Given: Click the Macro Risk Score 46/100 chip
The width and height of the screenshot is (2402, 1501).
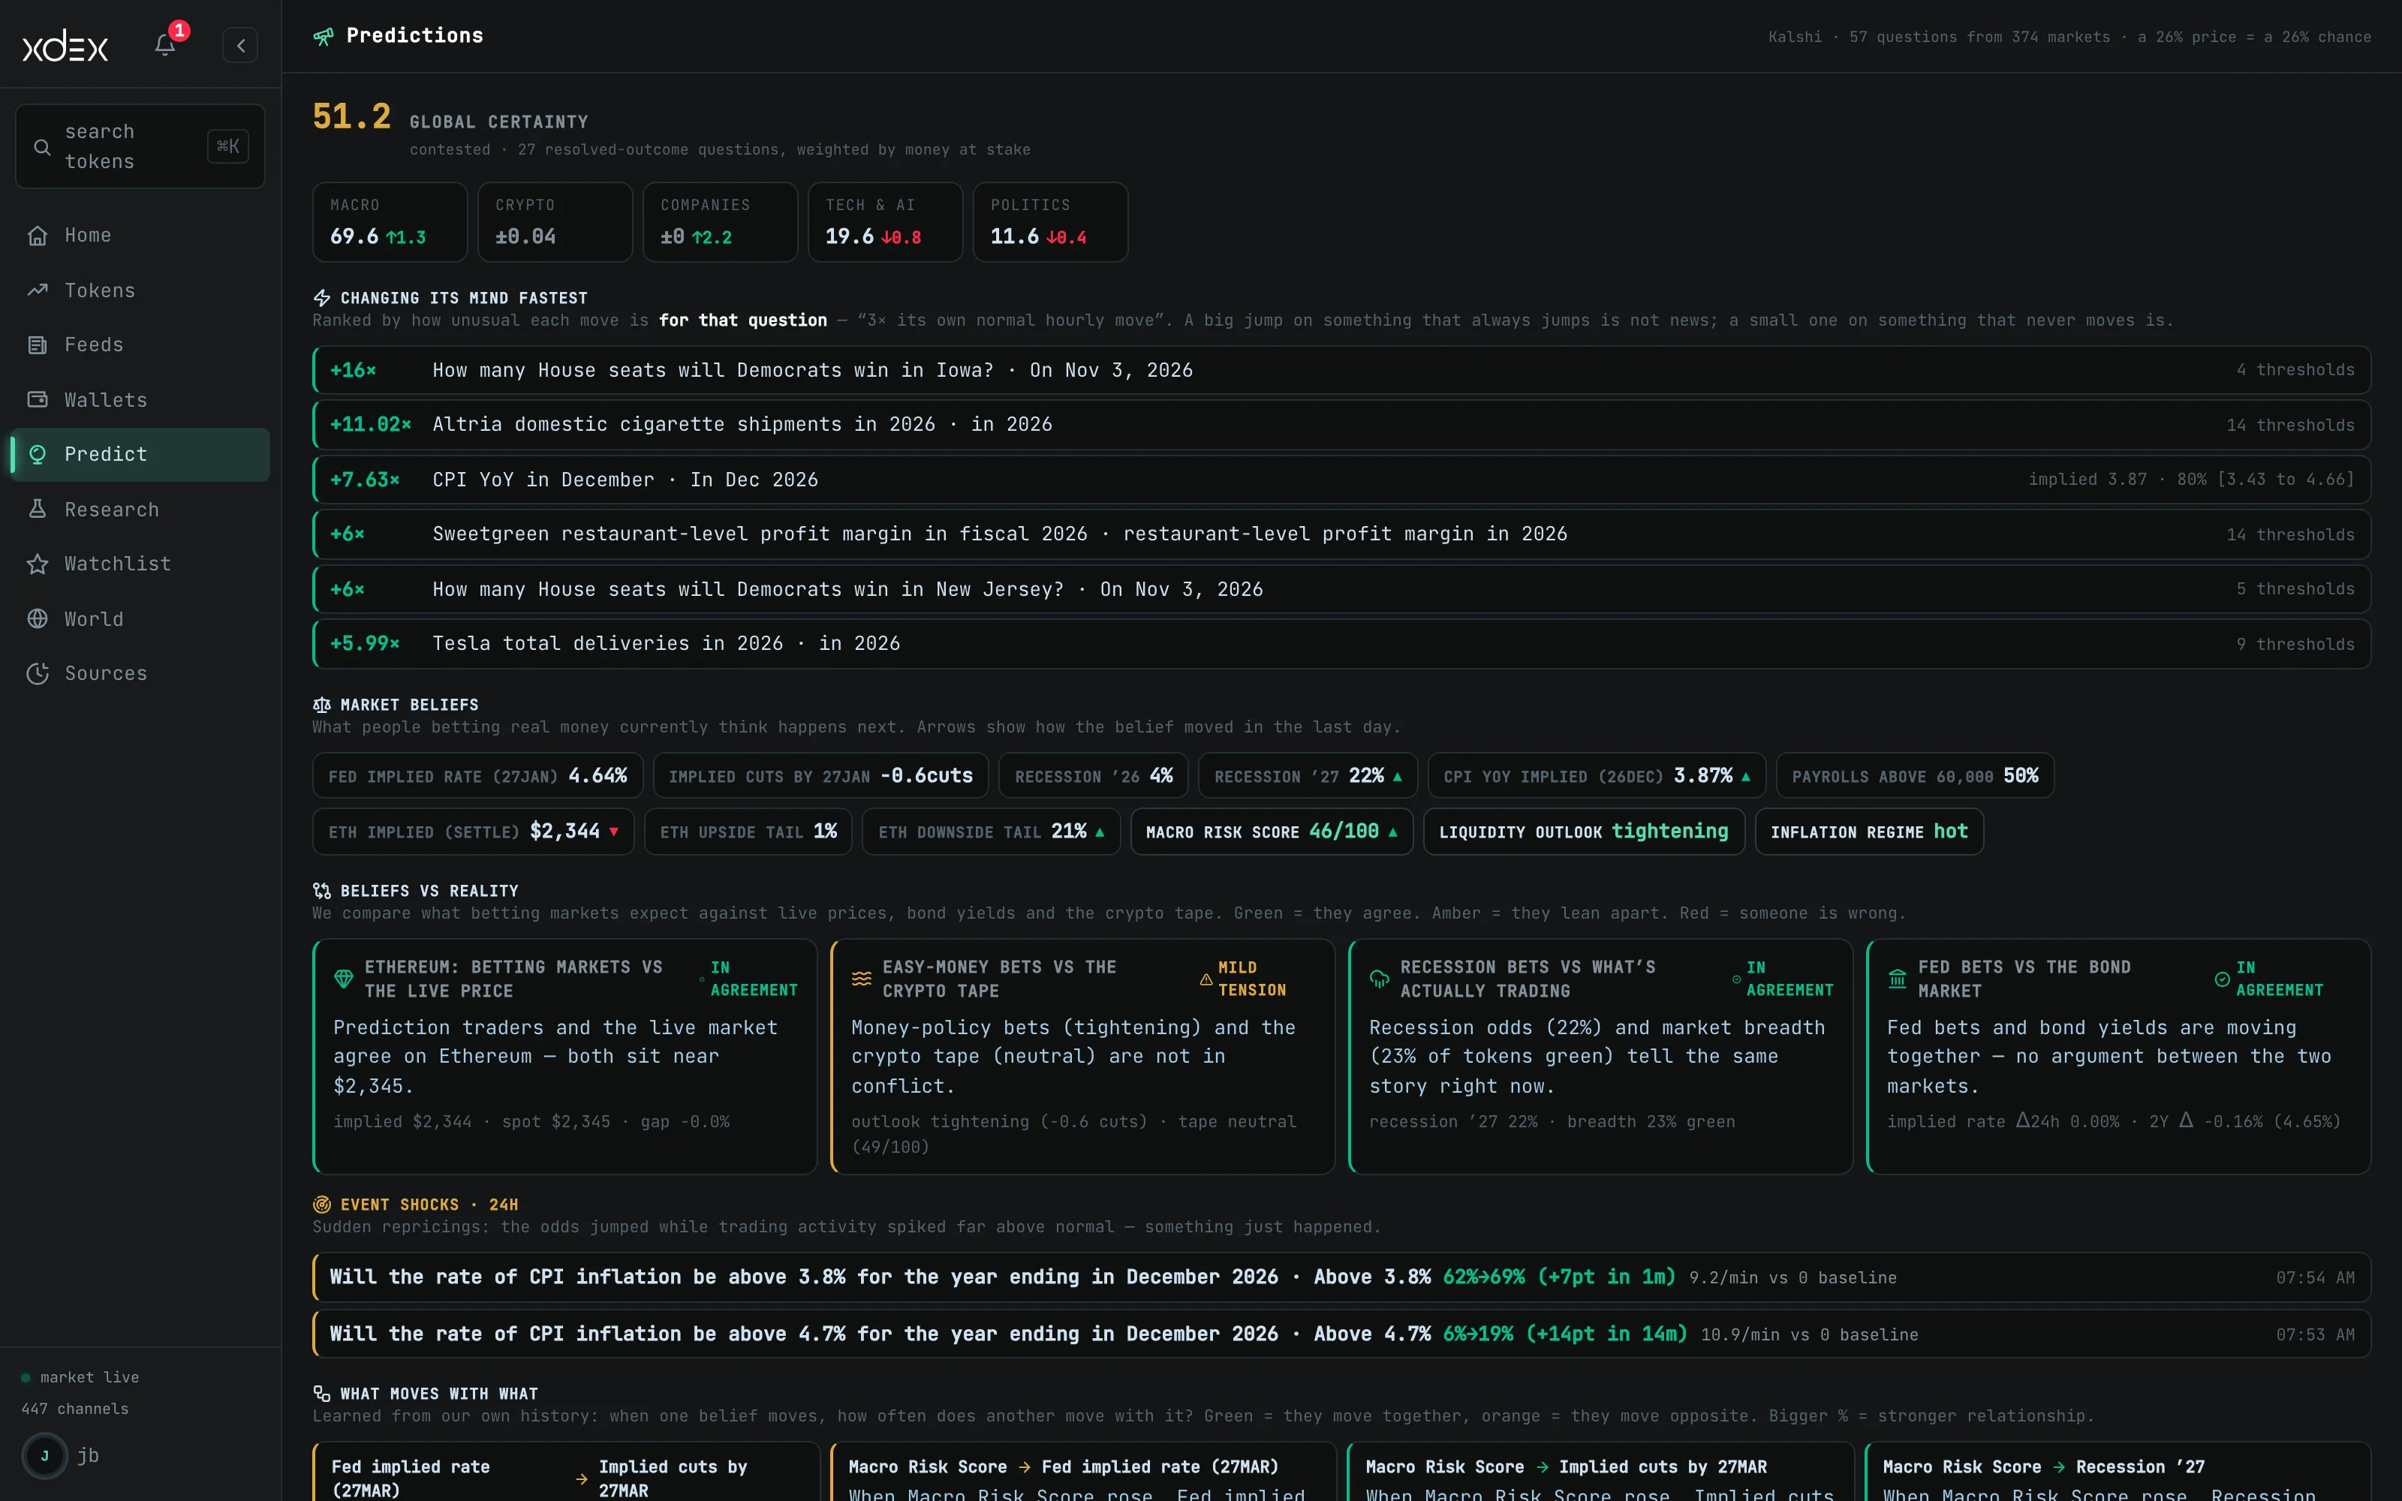Looking at the screenshot, I should coord(1272,831).
